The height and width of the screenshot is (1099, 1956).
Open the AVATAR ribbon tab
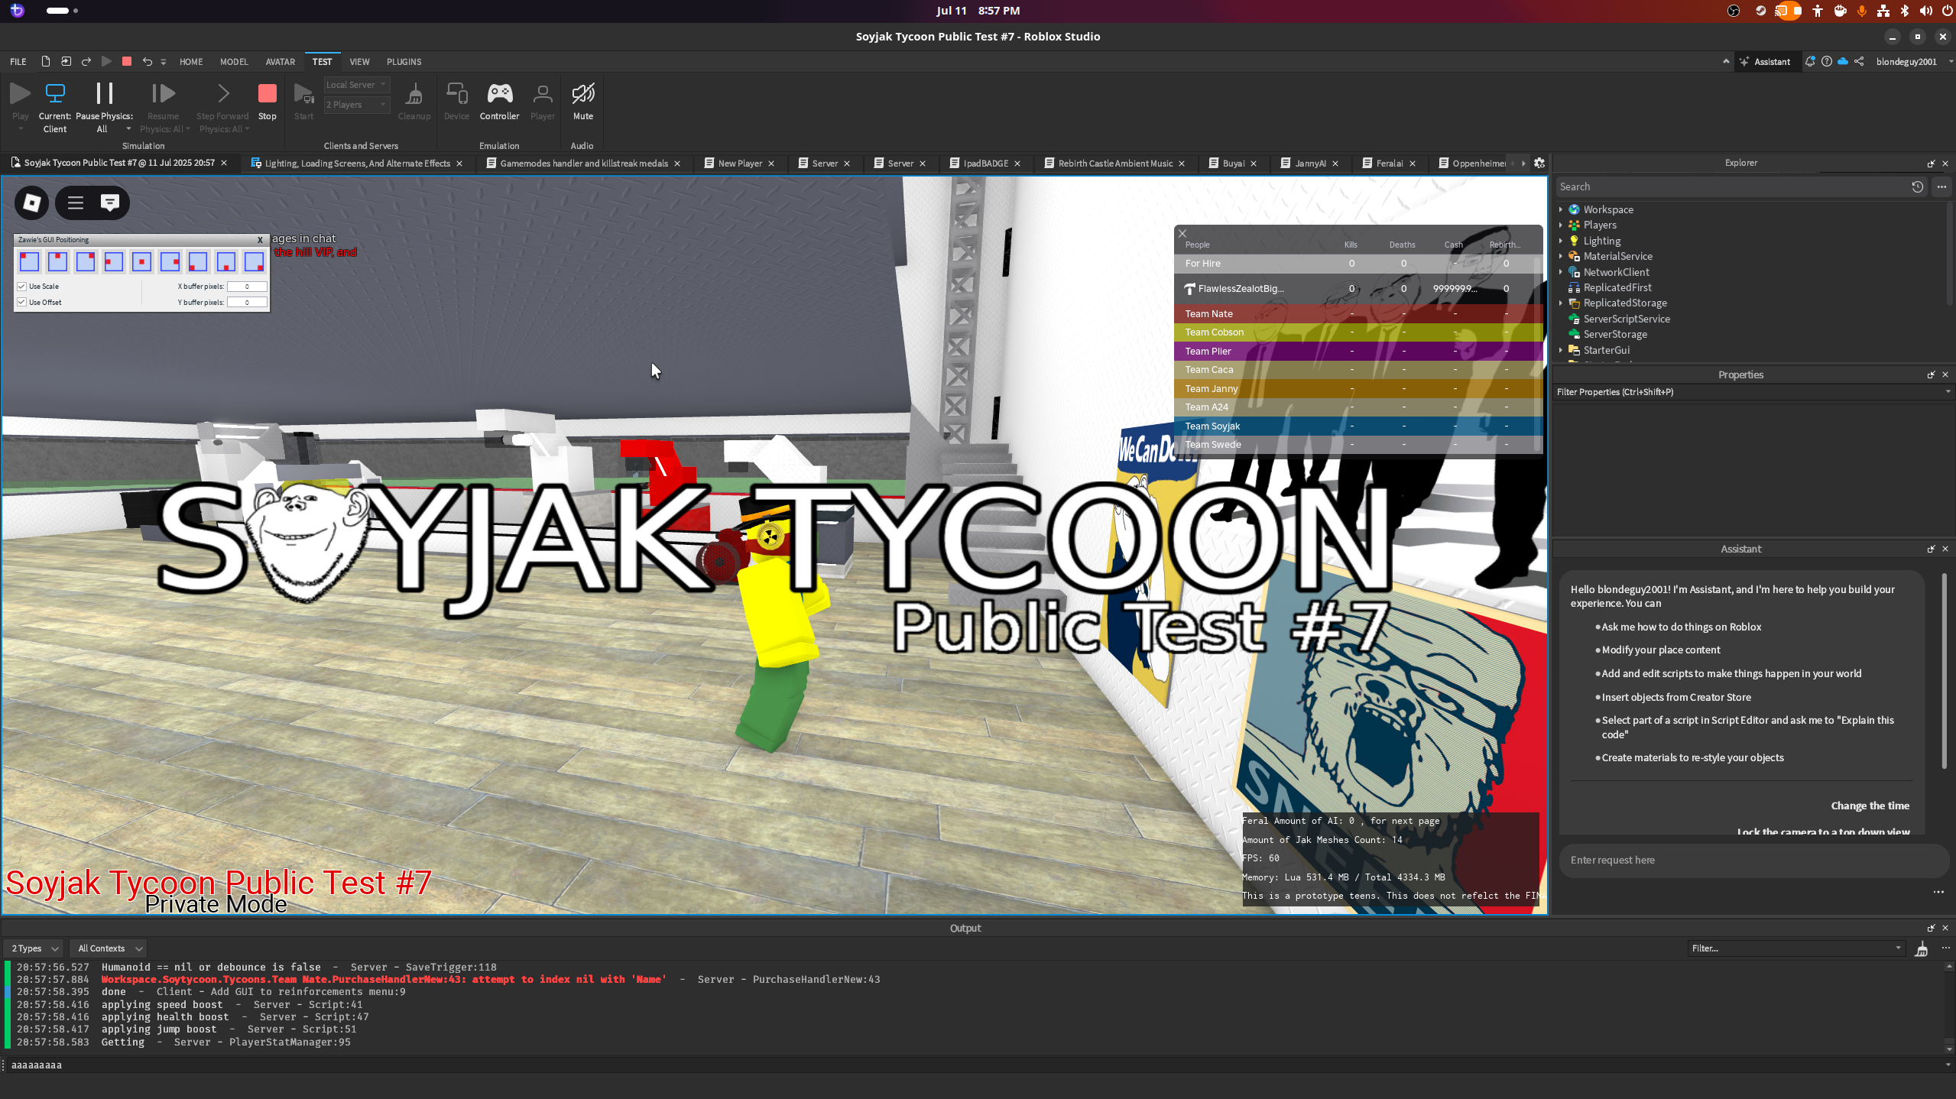pos(280,61)
